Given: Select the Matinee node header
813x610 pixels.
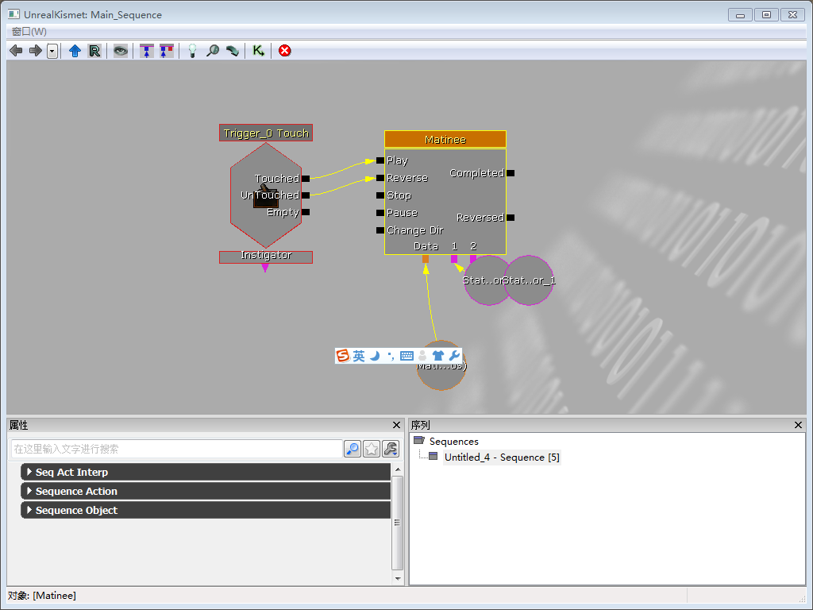Looking at the screenshot, I should (445, 140).
